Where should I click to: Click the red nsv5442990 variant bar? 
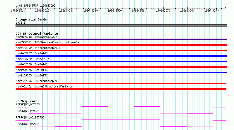[121, 50]
